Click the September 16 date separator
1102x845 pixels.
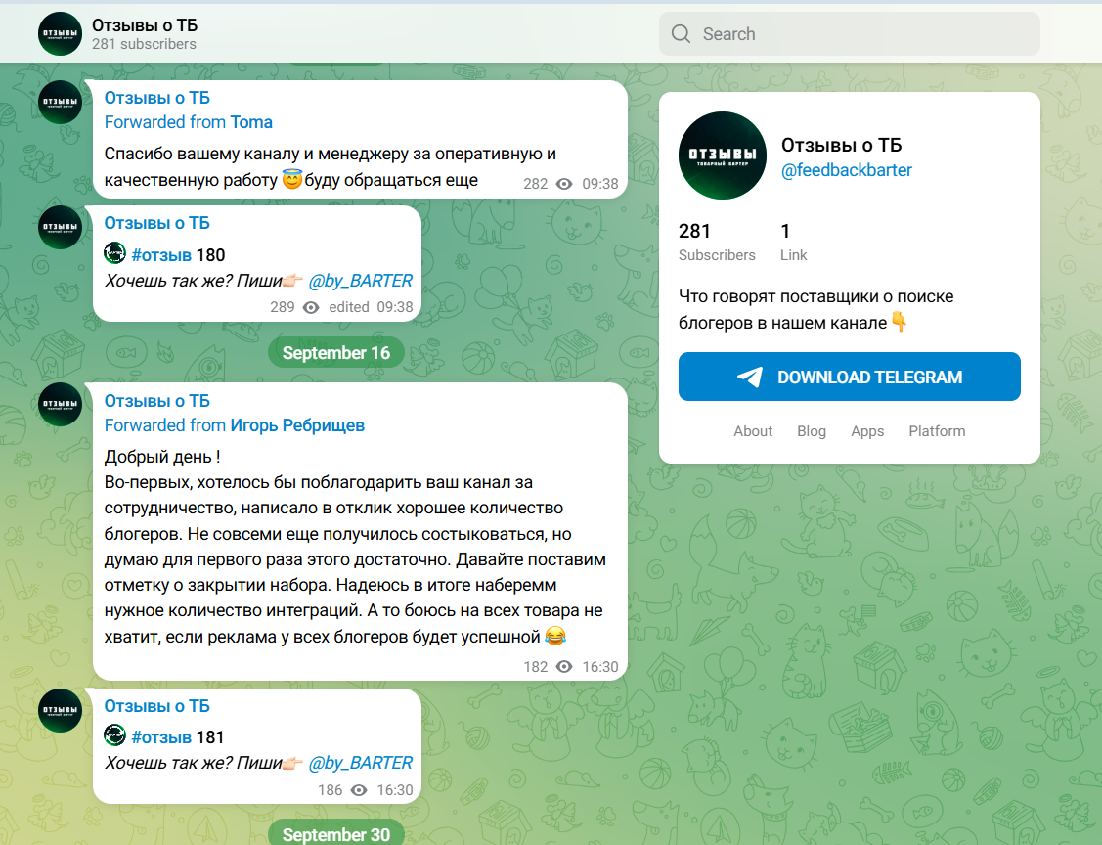[335, 351]
